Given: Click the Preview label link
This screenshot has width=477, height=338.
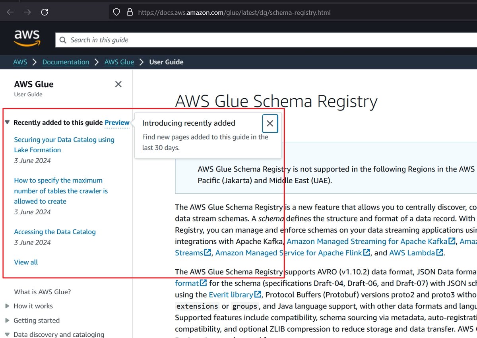Looking at the screenshot, I should point(117,122).
